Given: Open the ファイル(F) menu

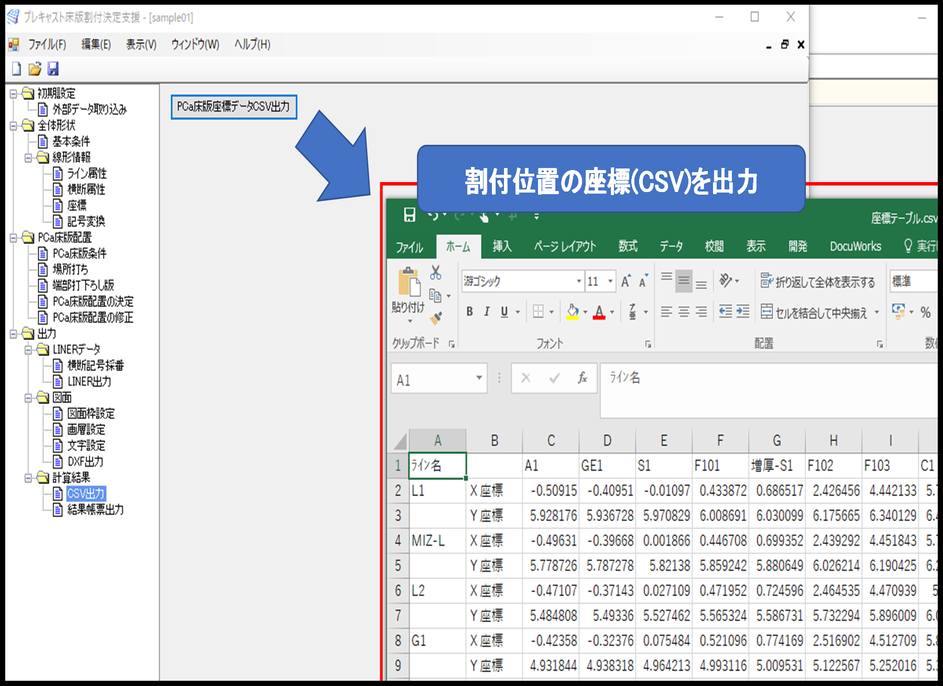Looking at the screenshot, I should point(47,44).
